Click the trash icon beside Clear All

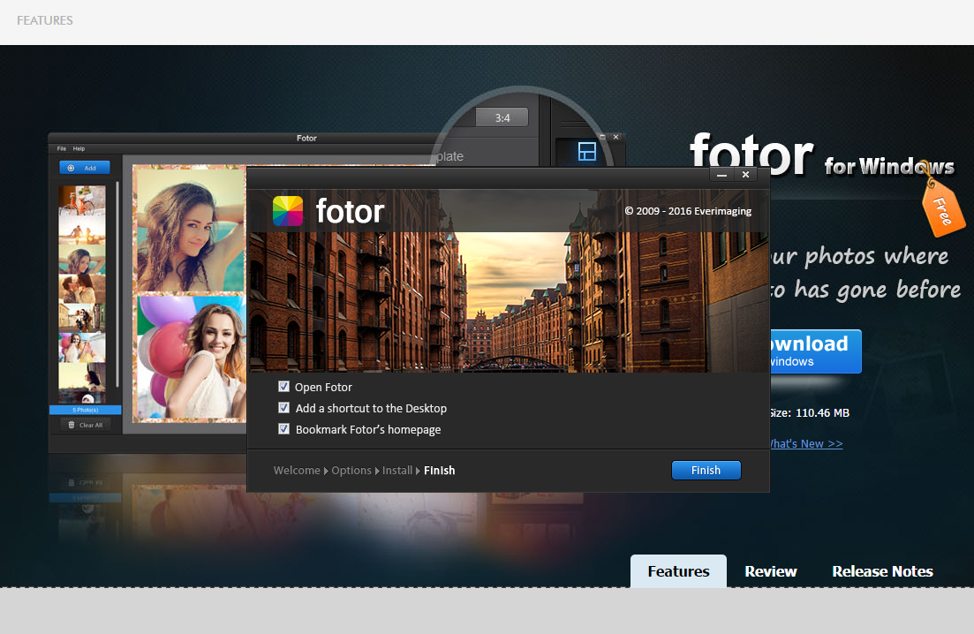(x=72, y=425)
